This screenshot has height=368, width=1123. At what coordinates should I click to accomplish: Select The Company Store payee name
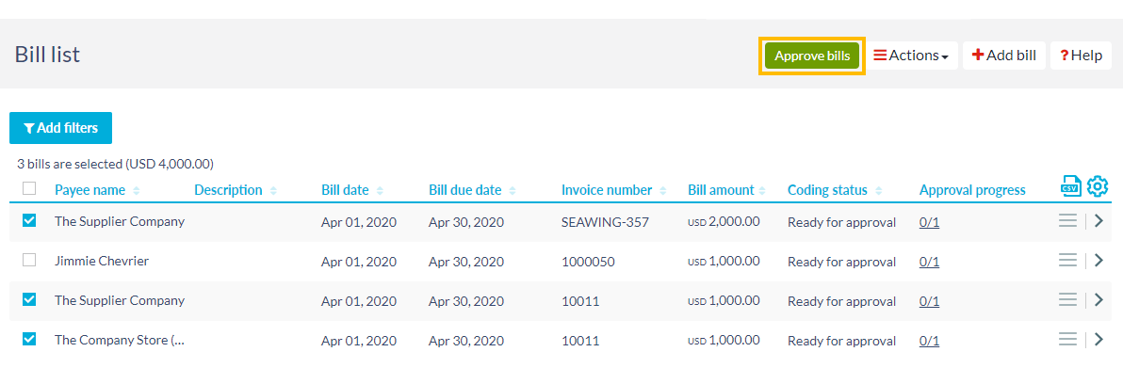click(x=120, y=340)
